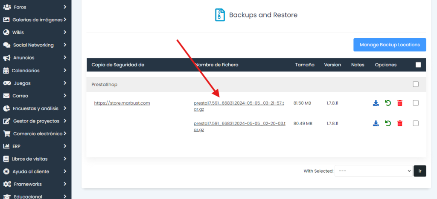Click the Juegos gamepad icon
This screenshot has width=437, height=199.
point(6,83)
